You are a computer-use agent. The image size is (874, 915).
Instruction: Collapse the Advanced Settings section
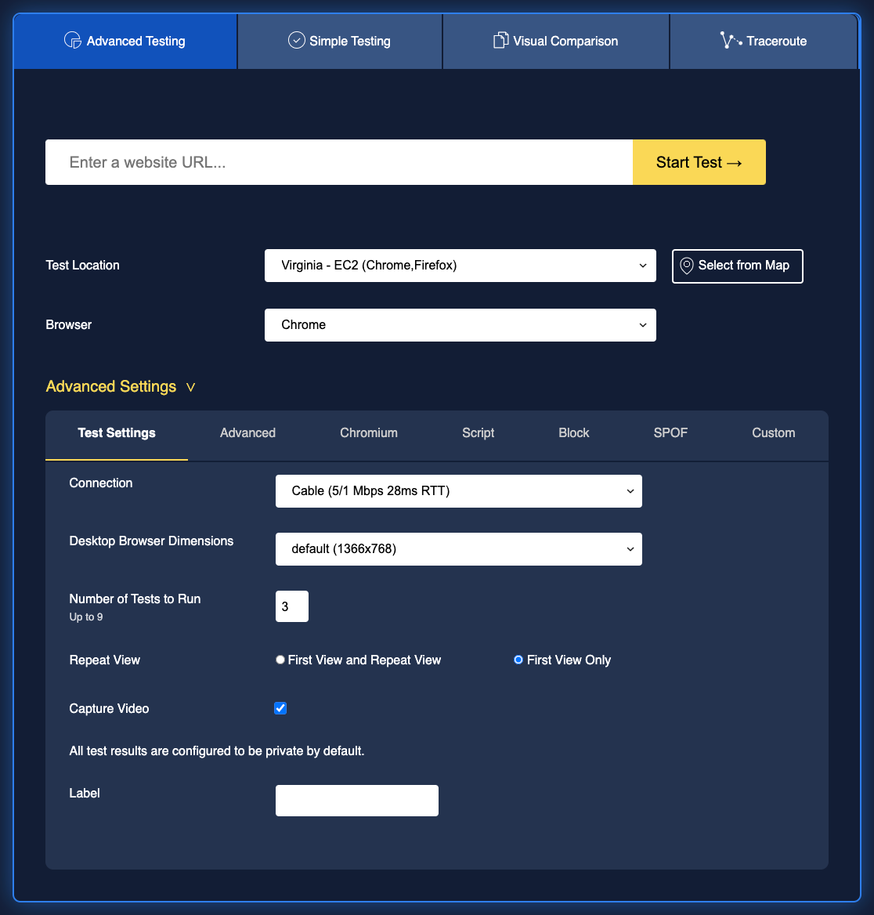coord(121,386)
